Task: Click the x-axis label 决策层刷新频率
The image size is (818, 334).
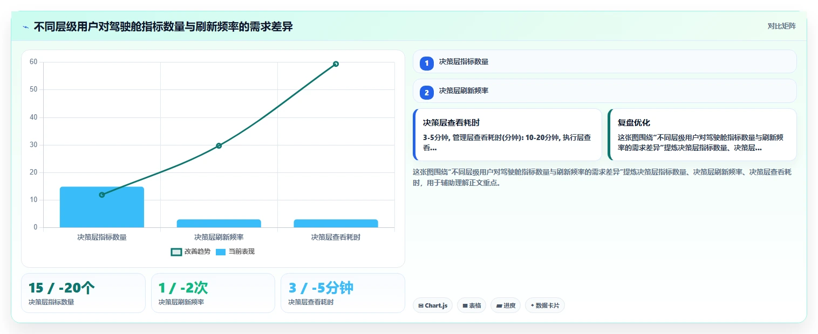Action: coord(219,237)
